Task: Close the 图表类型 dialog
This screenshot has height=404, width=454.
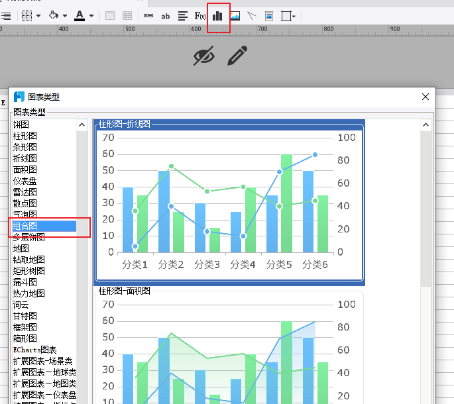Action: coord(426,97)
